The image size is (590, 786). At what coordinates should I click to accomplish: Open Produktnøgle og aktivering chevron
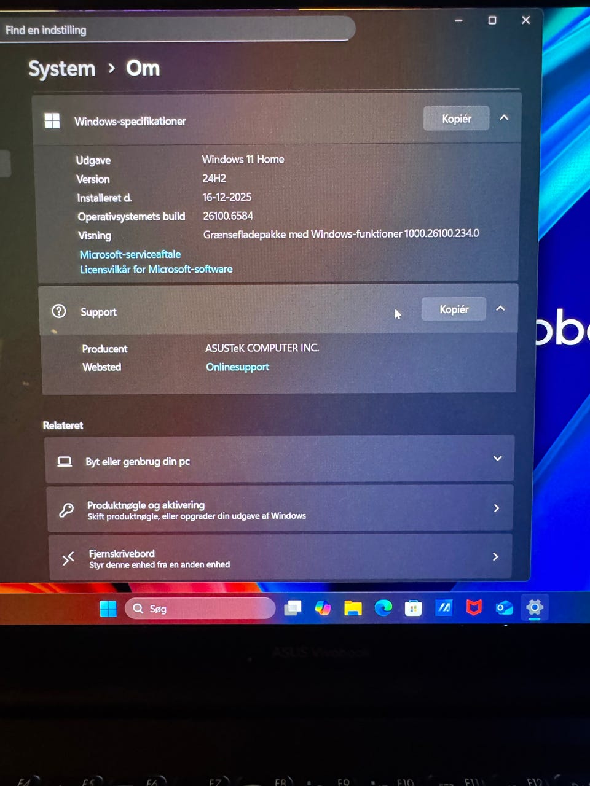pos(497,508)
